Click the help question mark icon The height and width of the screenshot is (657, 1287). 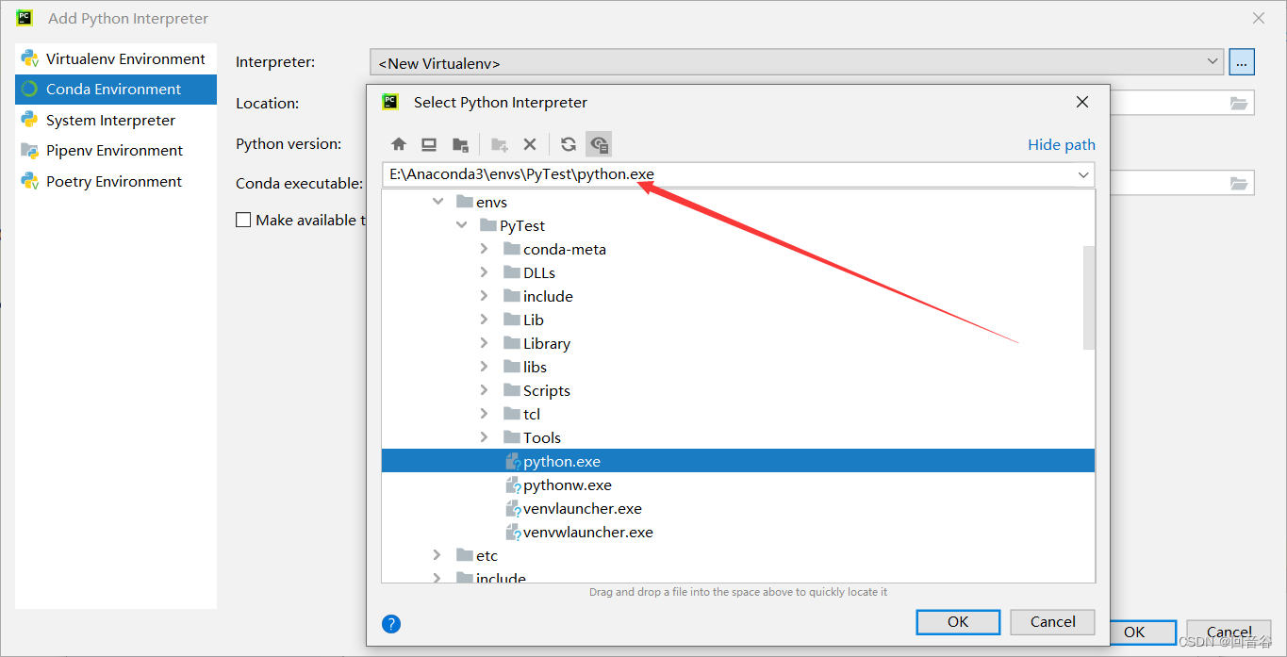point(391,624)
